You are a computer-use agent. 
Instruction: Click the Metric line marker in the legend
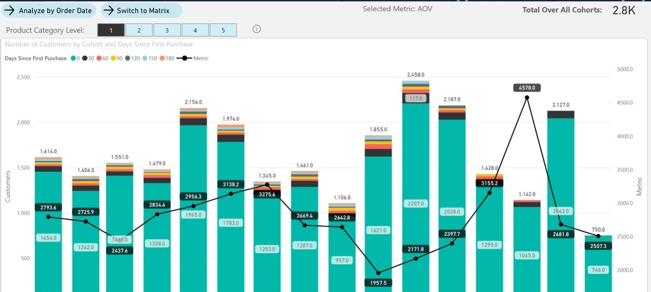185,58
